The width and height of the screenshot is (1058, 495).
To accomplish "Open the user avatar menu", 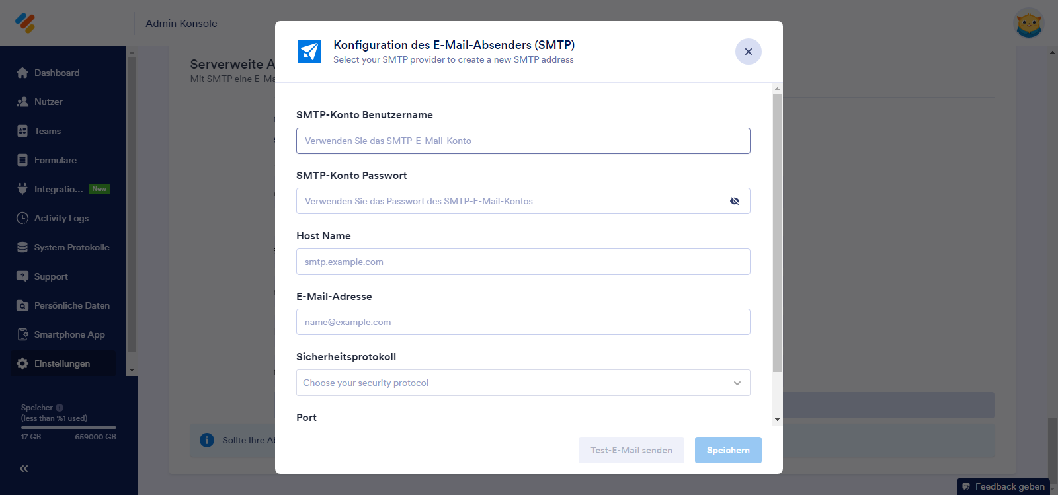I will pyautogui.click(x=1028, y=24).
